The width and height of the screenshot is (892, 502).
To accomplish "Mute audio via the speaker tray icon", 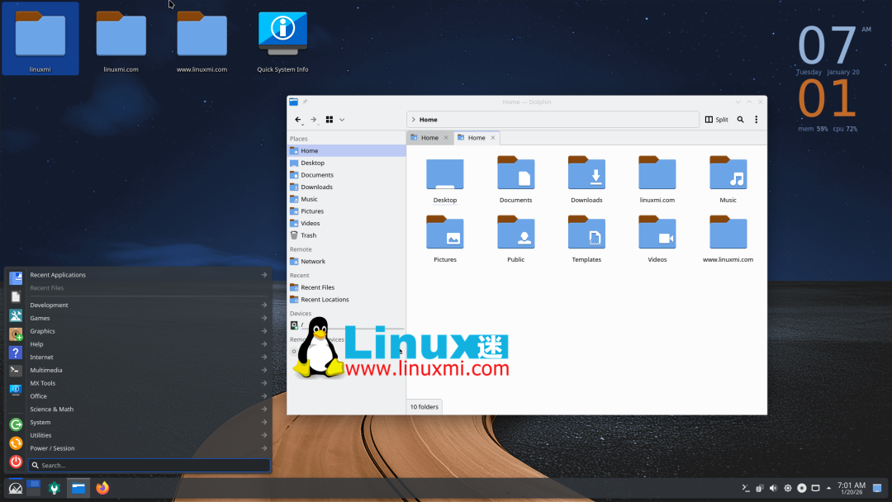I will point(774,488).
